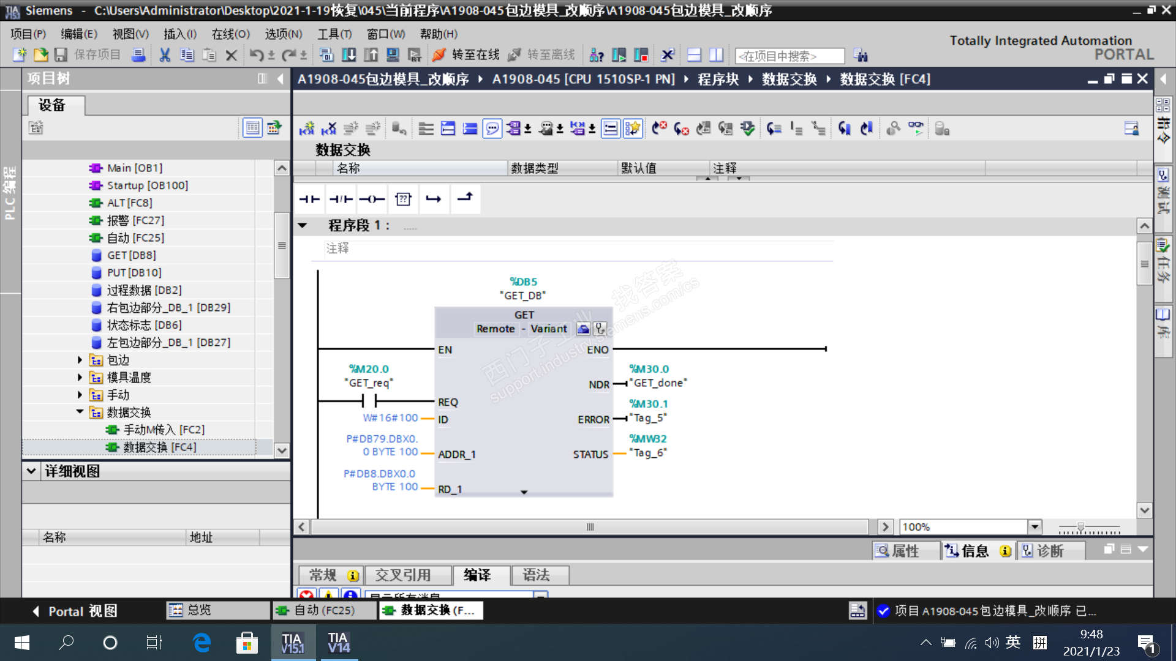The image size is (1176, 661).
Task: Click the zoom slider handle
Action: (1080, 526)
